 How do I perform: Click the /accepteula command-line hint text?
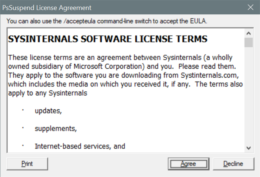(x=107, y=21)
